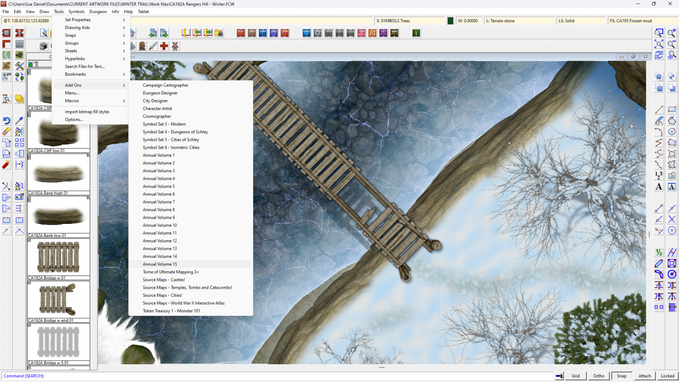Click the Redraw refresh icon
Screen dimensions: 679x382
(x=659, y=55)
